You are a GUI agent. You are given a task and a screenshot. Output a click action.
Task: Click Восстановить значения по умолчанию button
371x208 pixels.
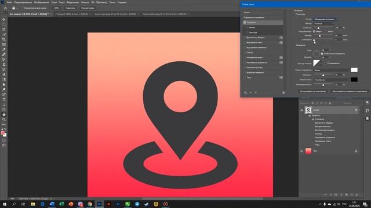click(350, 91)
